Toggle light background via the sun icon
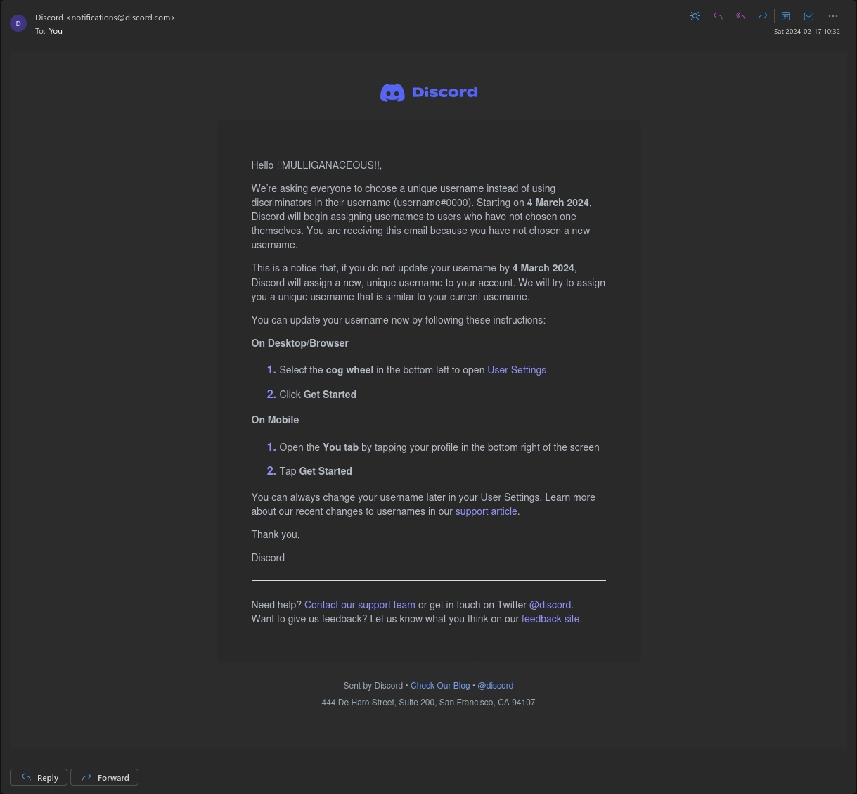 [695, 16]
